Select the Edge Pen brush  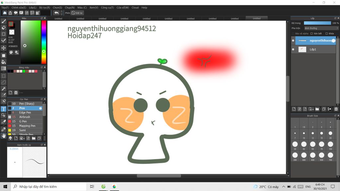[25, 113]
